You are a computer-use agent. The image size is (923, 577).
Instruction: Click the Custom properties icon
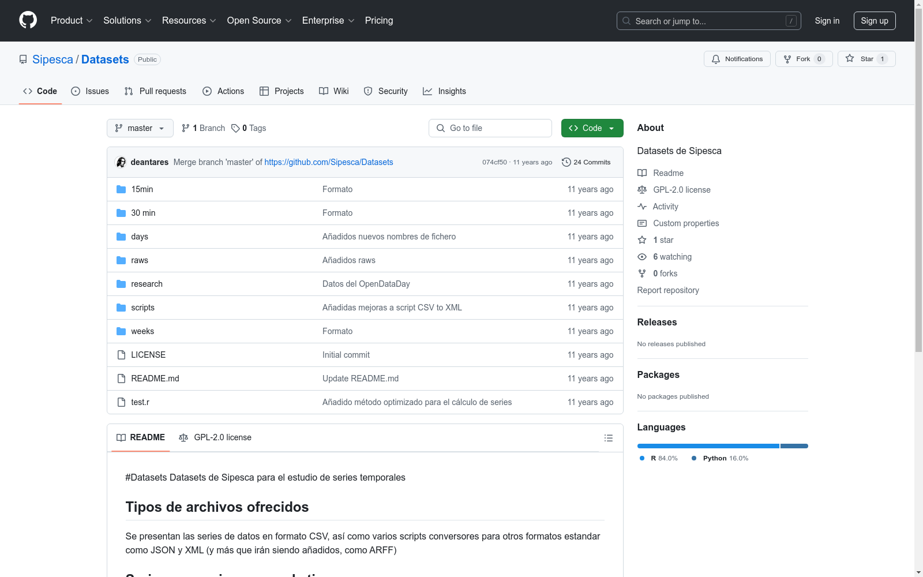click(x=642, y=223)
